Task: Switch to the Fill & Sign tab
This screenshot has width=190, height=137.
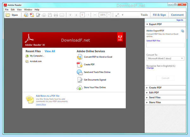Action: [159, 15]
